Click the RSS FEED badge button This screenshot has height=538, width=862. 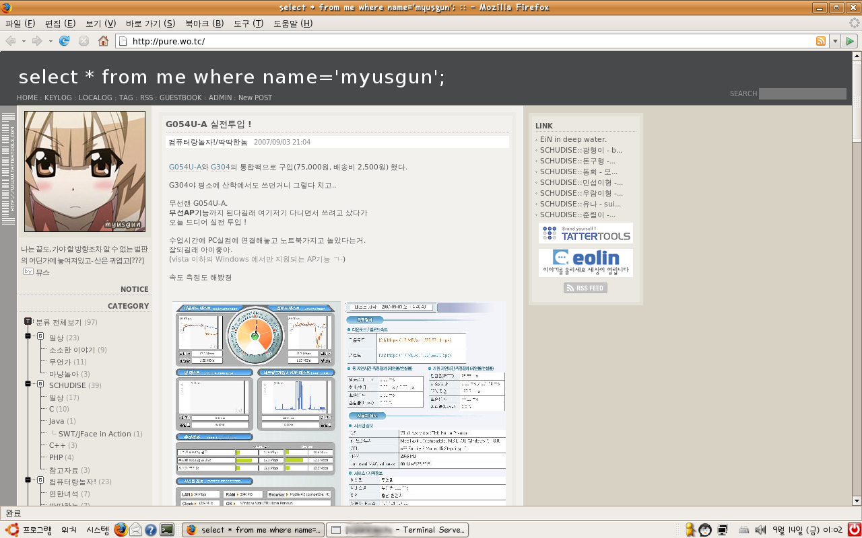pos(585,288)
